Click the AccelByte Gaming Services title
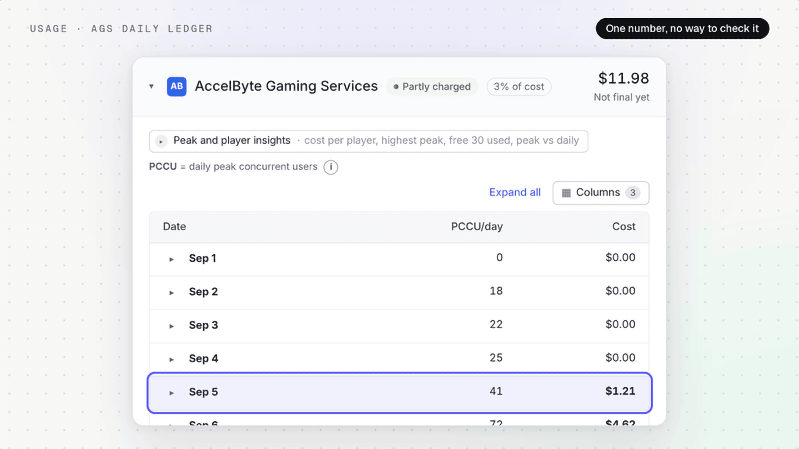The height and width of the screenshot is (449, 799). tap(286, 86)
